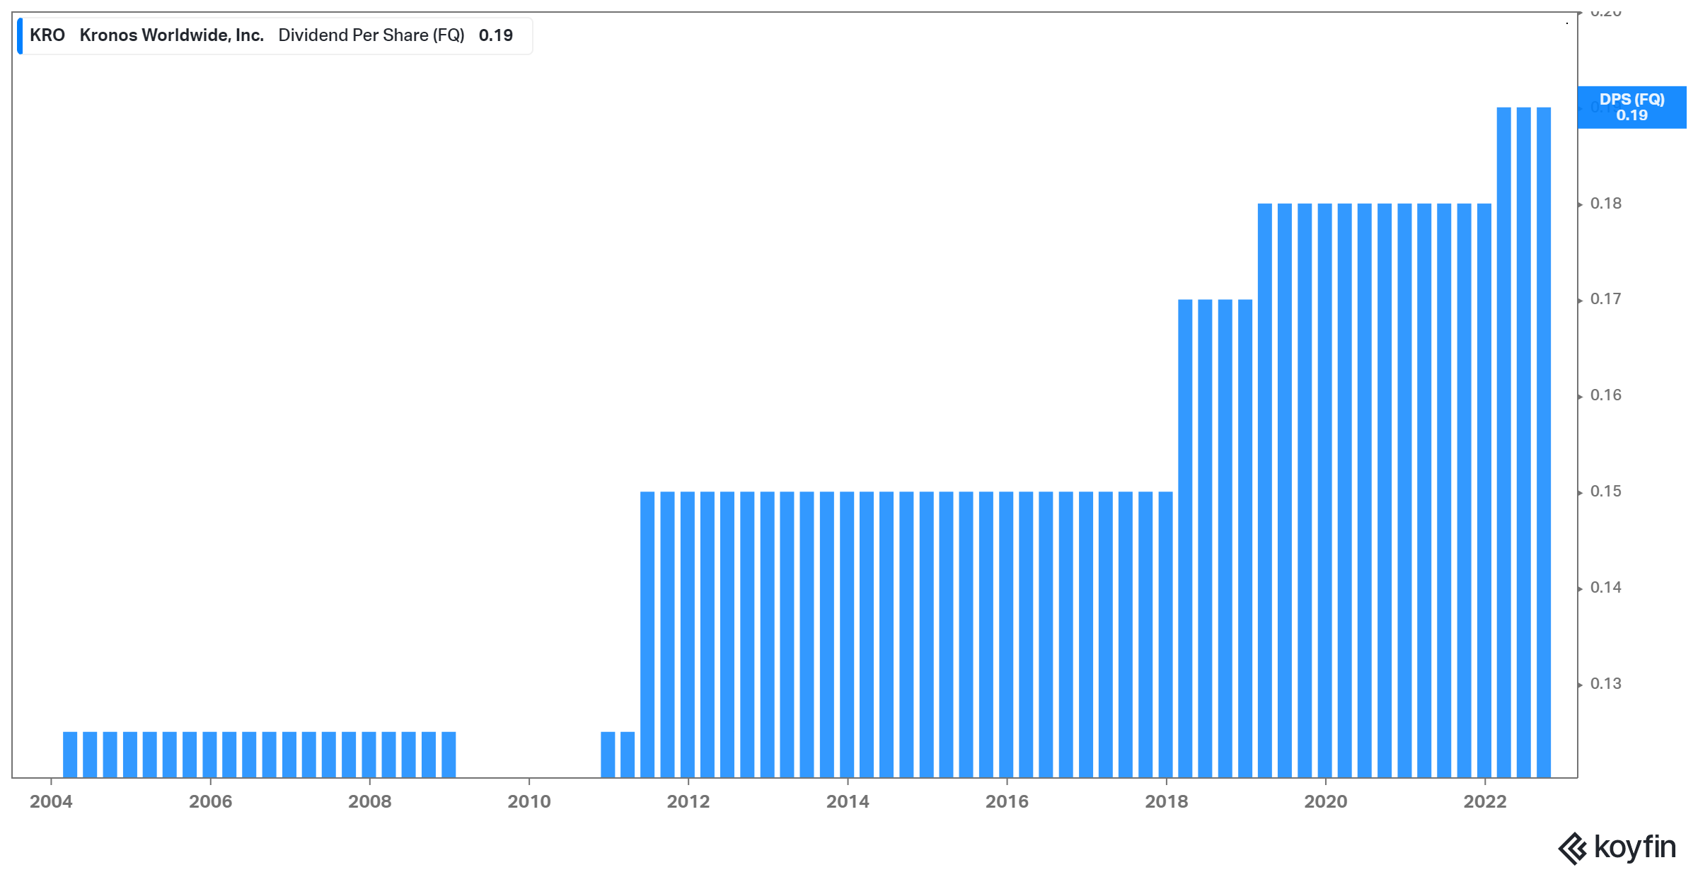Click the 2010 x-axis label
The image size is (1698, 877).
(529, 801)
